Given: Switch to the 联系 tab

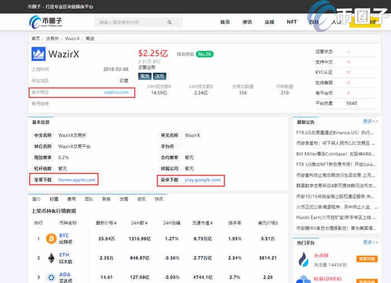Looking at the screenshot, I should pyautogui.click(x=106, y=199).
